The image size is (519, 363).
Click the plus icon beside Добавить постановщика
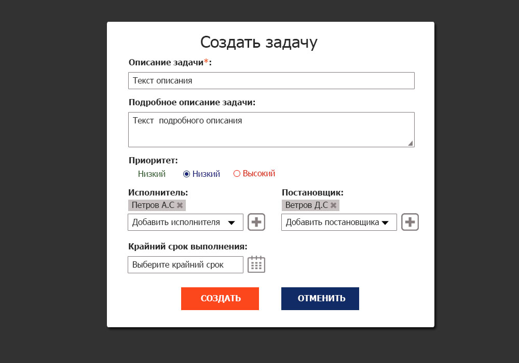[x=410, y=222]
